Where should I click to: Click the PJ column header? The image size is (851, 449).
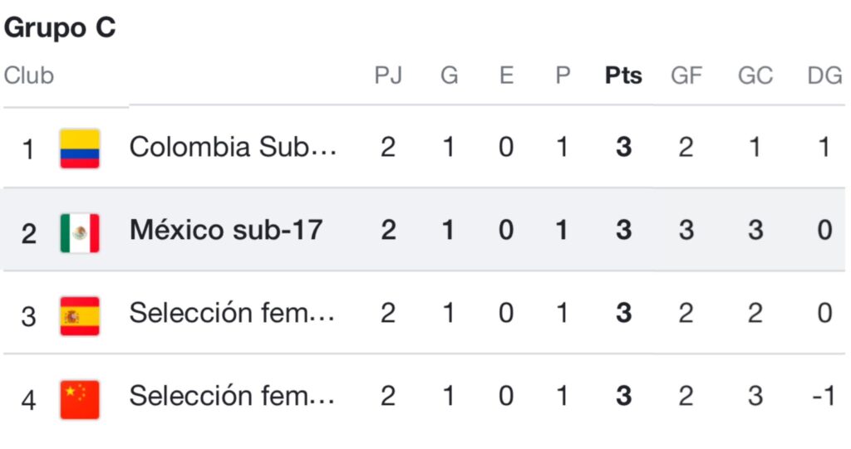[x=388, y=76]
